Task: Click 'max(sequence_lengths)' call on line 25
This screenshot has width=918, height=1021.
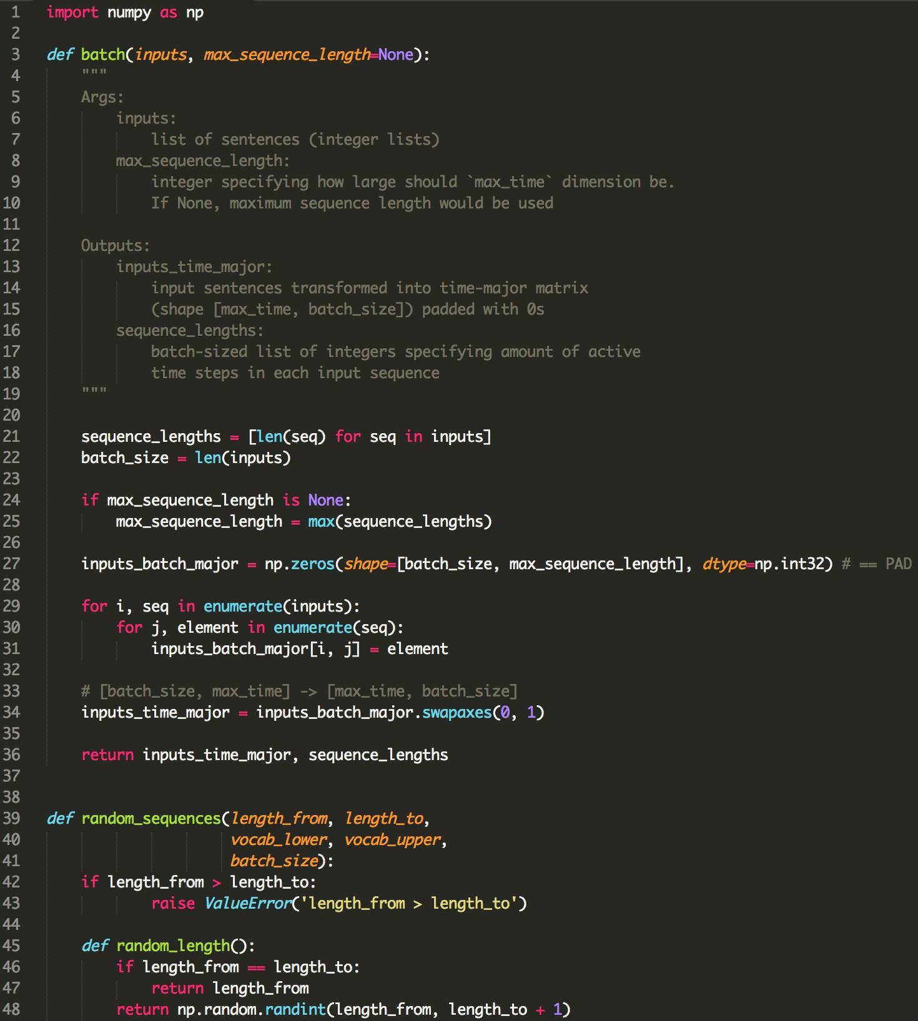Action: (400, 522)
